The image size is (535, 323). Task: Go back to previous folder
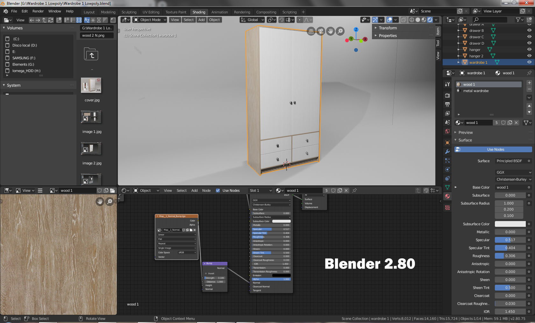(32, 20)
